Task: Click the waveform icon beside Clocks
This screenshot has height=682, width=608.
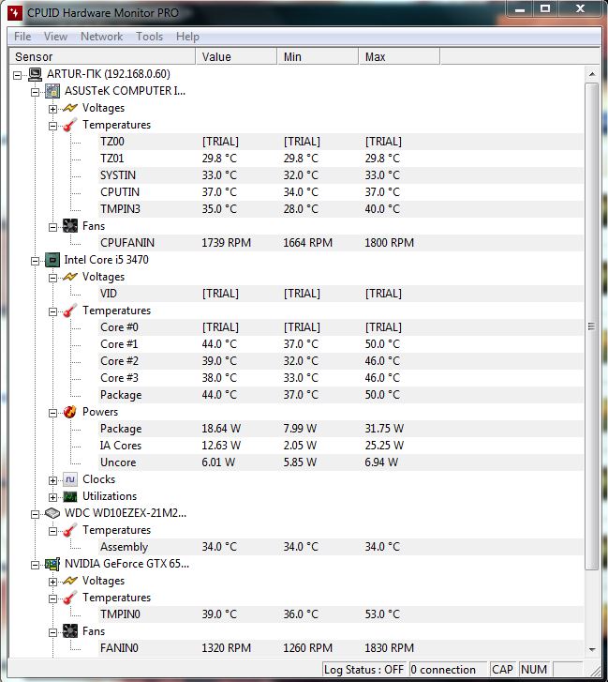Action: click(70, 479)
